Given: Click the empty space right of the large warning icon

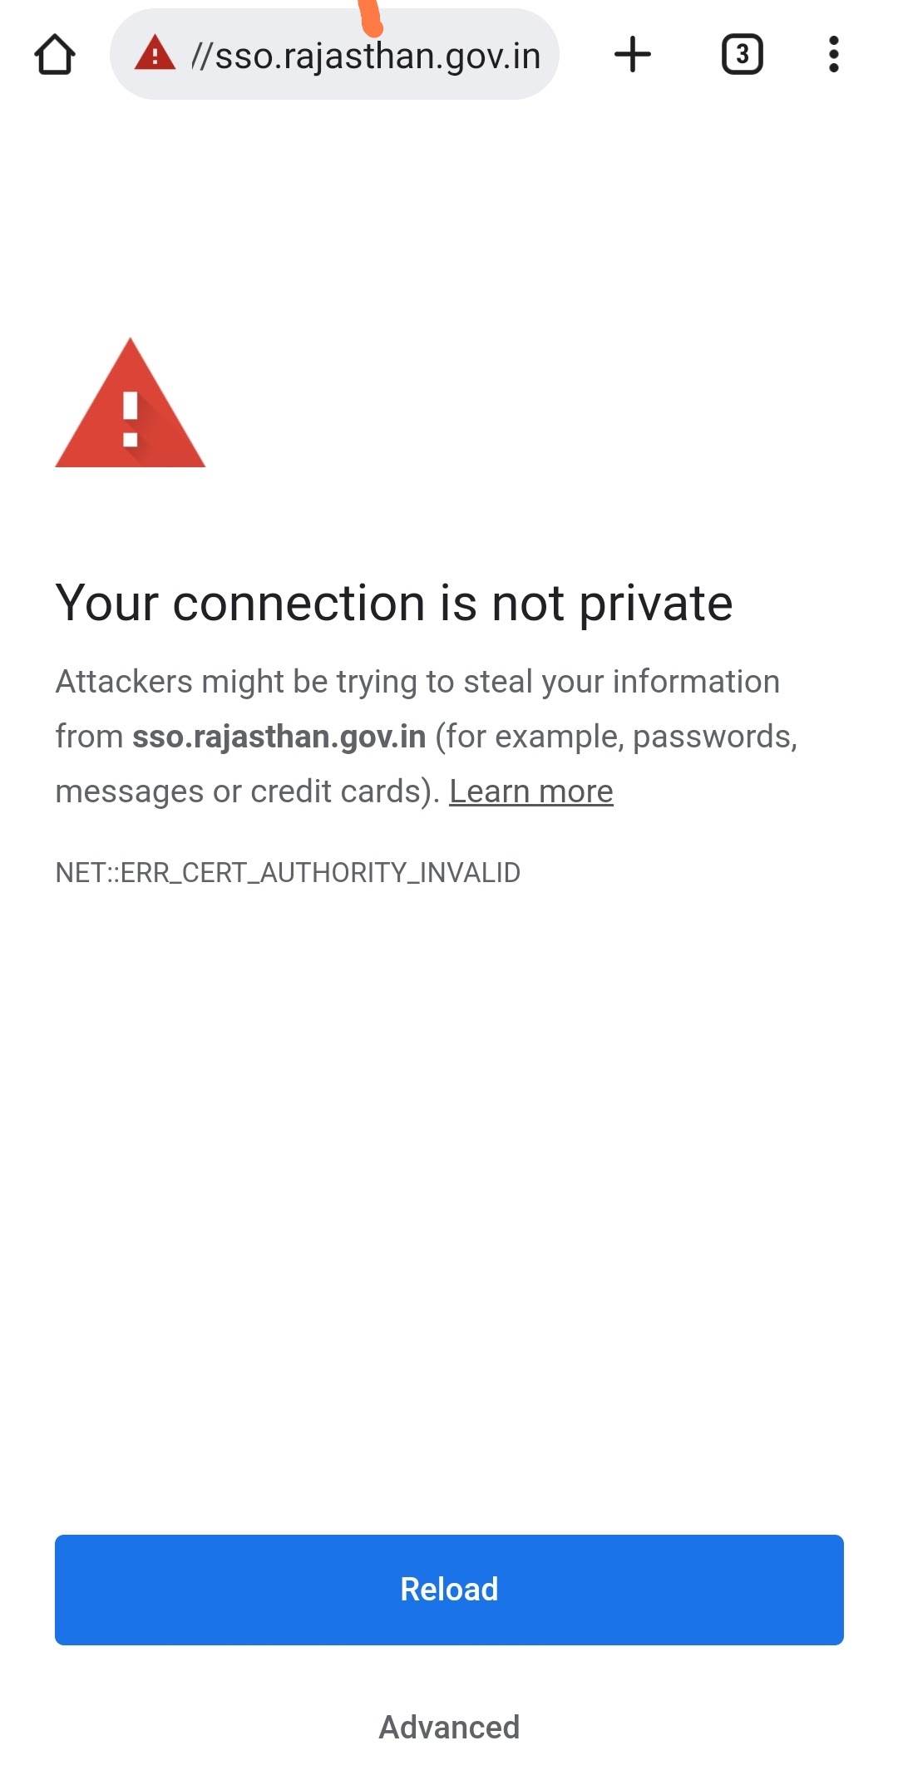Looking at the screenshot, I should [x=532, y=403].
